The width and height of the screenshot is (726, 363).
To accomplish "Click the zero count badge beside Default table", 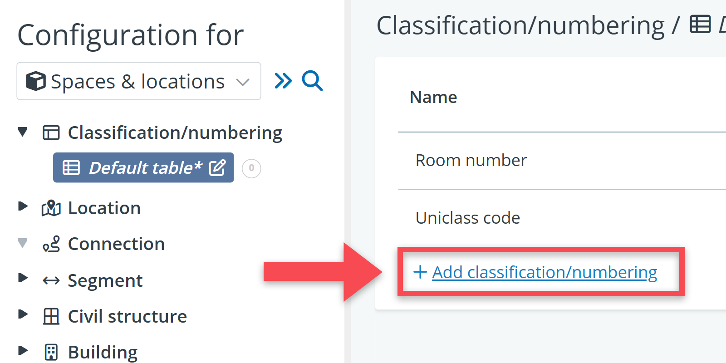I will pos(251,168).
